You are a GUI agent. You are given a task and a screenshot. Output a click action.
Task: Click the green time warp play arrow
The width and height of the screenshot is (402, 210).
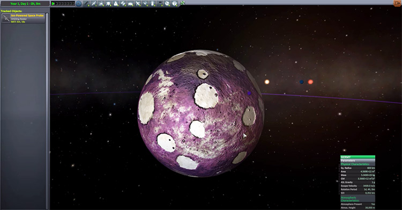53,4
